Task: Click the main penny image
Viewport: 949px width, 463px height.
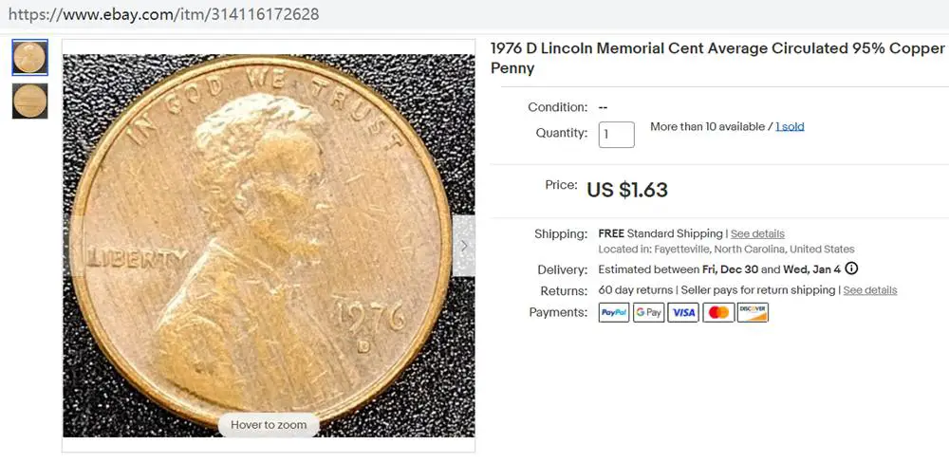Action: pyautogui.click(x=269, y=246)
